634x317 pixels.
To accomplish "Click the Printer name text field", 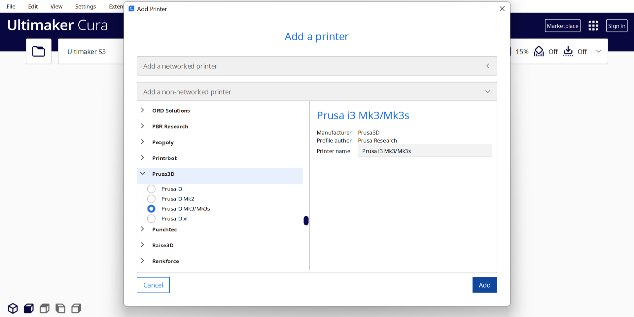I will click(425, 151).
